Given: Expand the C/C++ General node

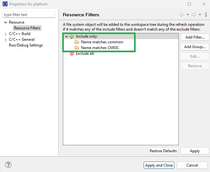Looking at the screenshot, I should click(5, 39).
